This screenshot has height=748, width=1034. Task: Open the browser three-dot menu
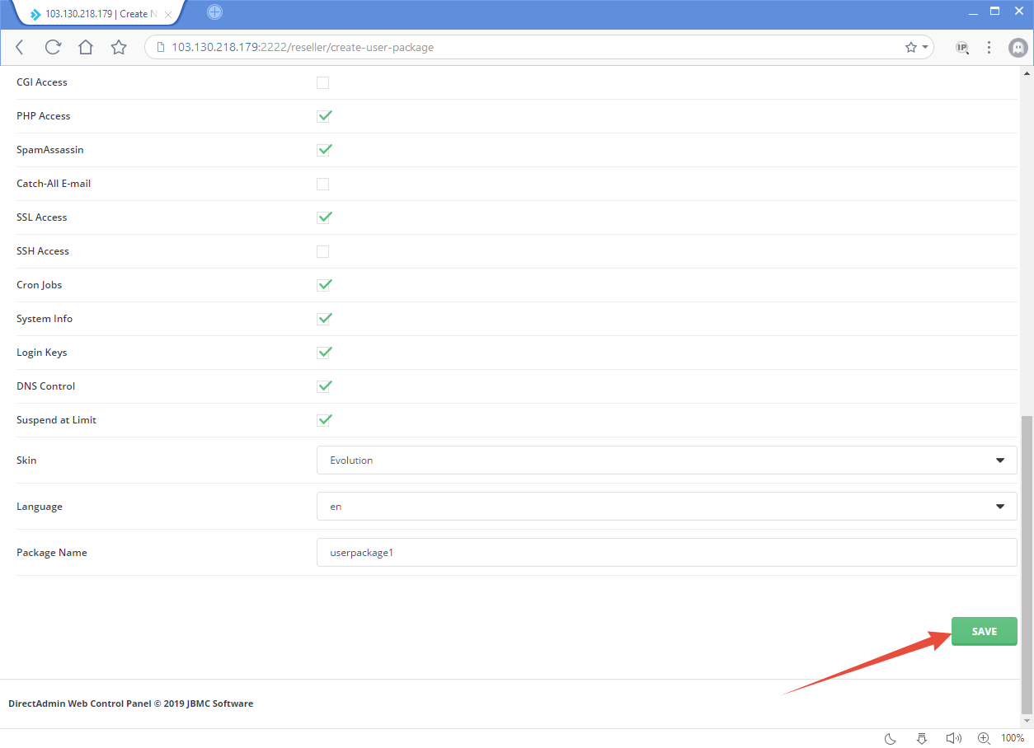click(x=989, y=47)
